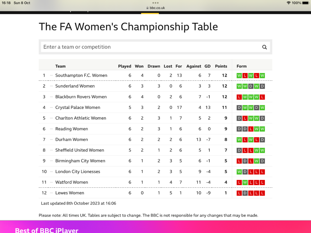Screen dimensions: 311x233
Task: Click the search magnifying glass icon
Action: click(x=264, y=47)
